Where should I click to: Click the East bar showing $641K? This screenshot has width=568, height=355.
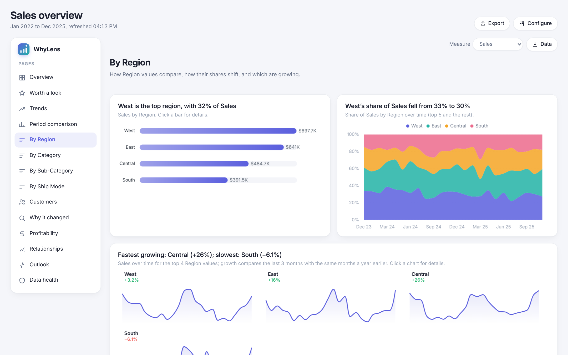click(x=212, y=147)
